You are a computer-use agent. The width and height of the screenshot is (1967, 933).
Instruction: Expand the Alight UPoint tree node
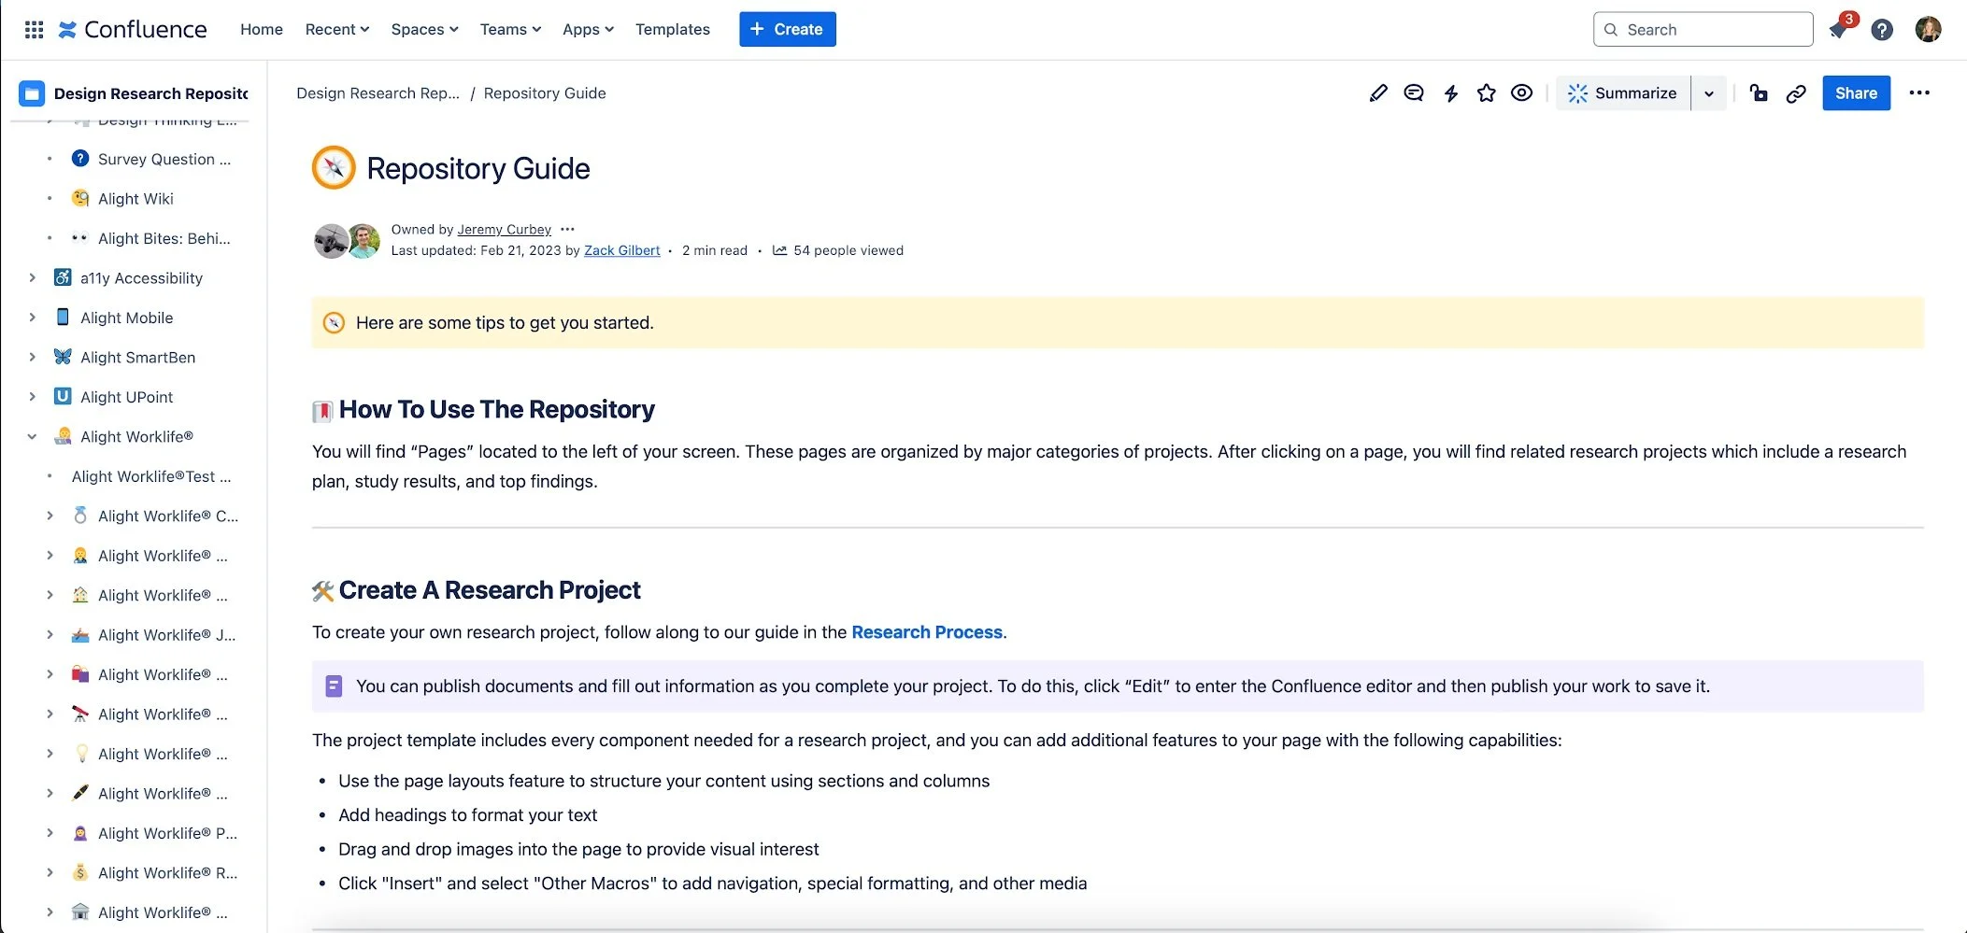click(x=32, y=397)
